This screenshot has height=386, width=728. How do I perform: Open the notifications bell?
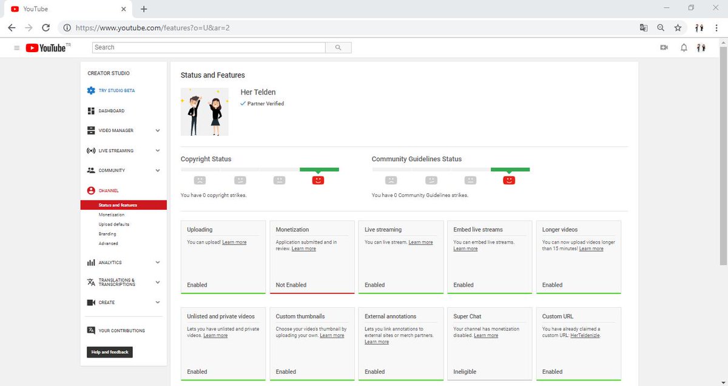coord(684,48)
